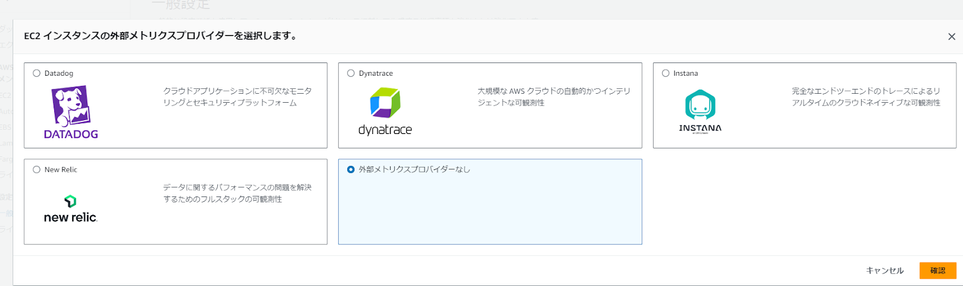Click the New Relic logo

[70, 209]
